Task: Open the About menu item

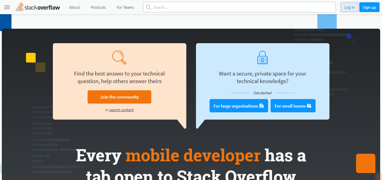Action: [x=74, y=7]
